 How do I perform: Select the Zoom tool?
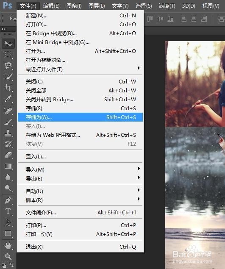(x=8, y=257)
